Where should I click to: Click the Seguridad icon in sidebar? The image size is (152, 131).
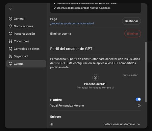[10, 56]
